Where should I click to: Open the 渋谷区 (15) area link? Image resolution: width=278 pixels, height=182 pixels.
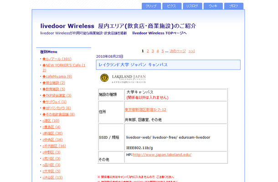52,177
